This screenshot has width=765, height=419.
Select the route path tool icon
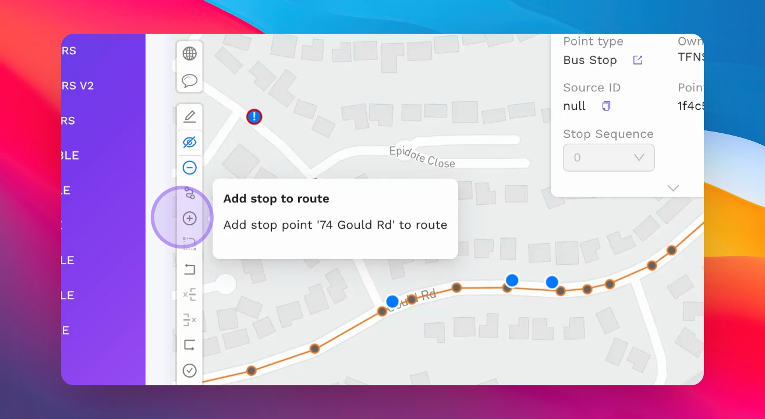coord(190,193)
